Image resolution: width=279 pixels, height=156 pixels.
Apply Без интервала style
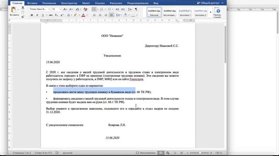[x=170, y=13]
